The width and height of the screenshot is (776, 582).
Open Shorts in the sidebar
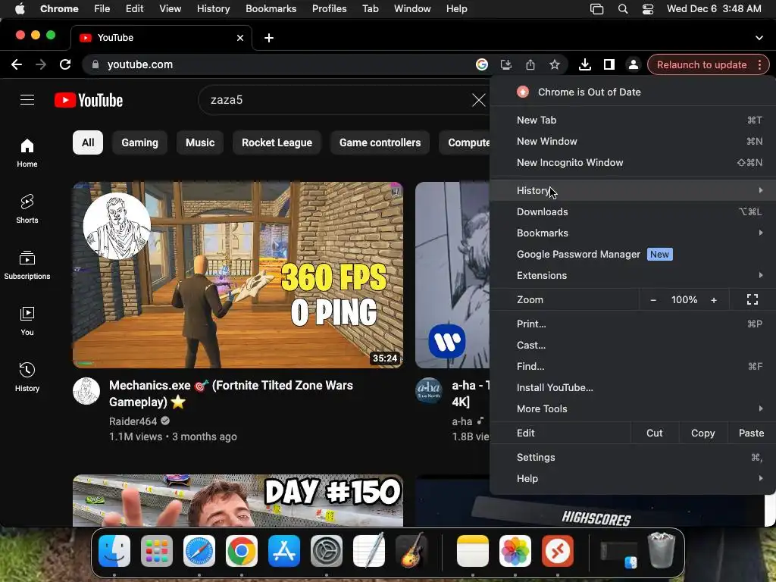pyautogui.click(x=27, y=209)
